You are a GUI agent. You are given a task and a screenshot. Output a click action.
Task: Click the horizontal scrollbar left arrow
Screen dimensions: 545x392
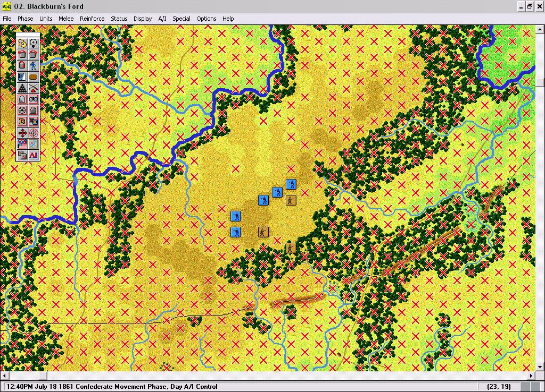point(4,376)
